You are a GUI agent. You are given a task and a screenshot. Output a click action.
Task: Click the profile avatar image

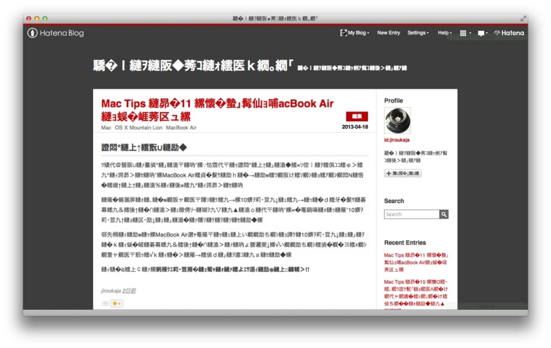point(397,120)
